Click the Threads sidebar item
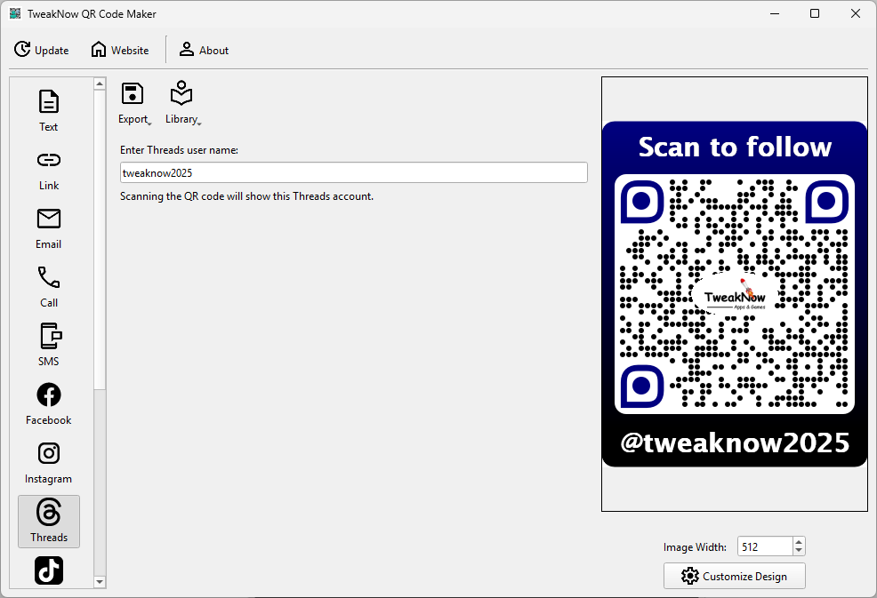877x598 pixels. pos(49,521)
